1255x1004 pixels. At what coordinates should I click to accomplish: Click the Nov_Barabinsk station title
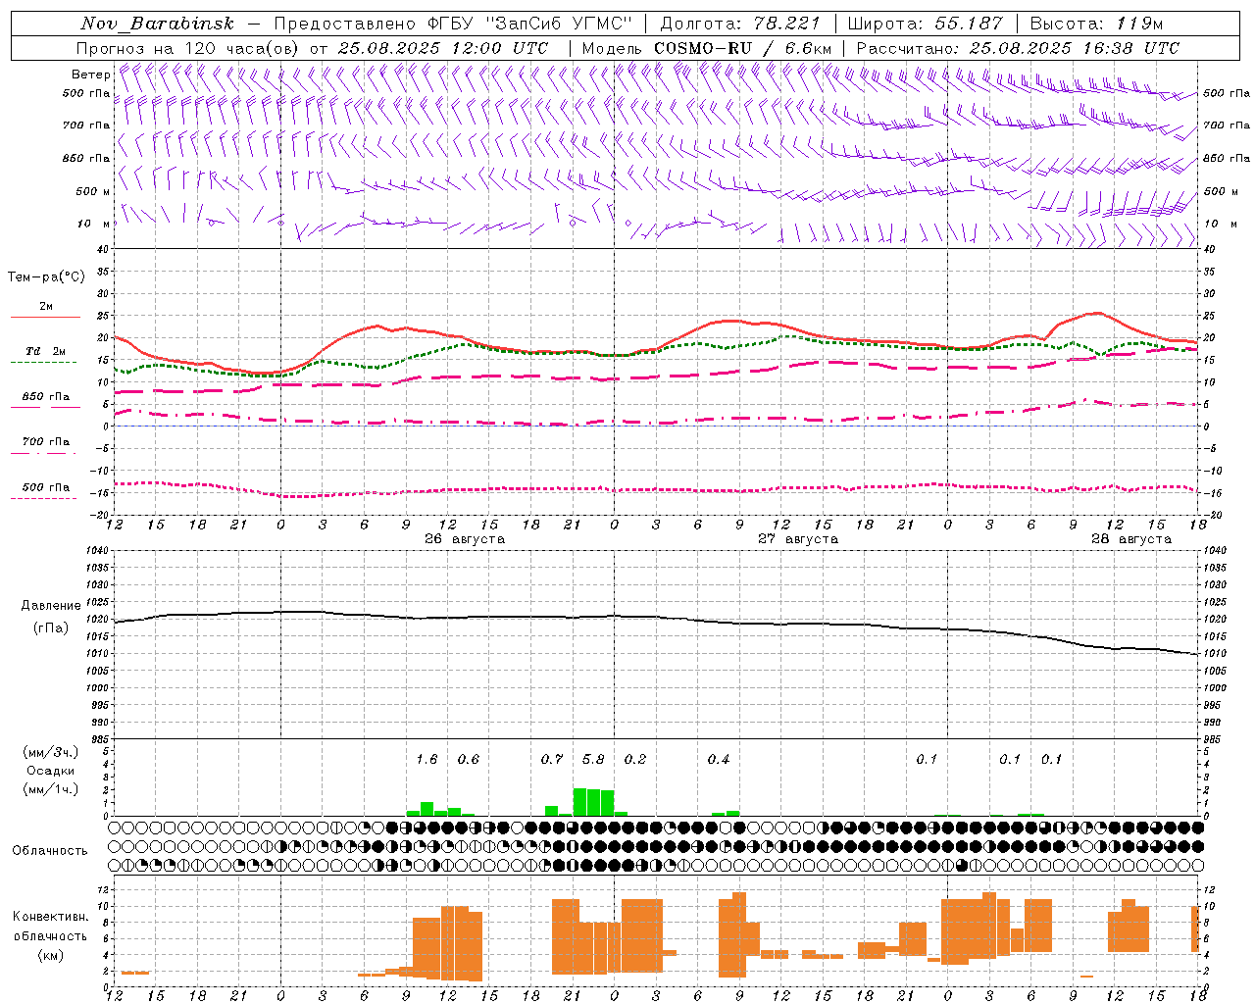click(157, 24)
